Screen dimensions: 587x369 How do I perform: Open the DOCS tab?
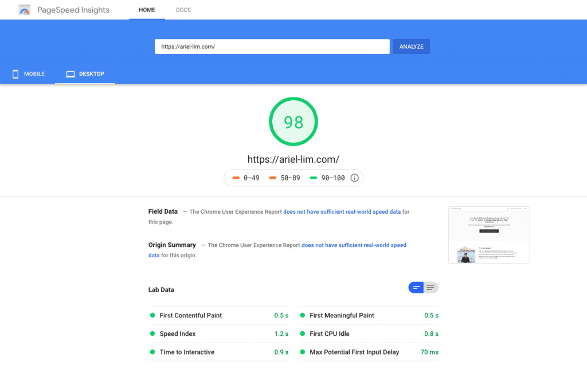point(183,10)
